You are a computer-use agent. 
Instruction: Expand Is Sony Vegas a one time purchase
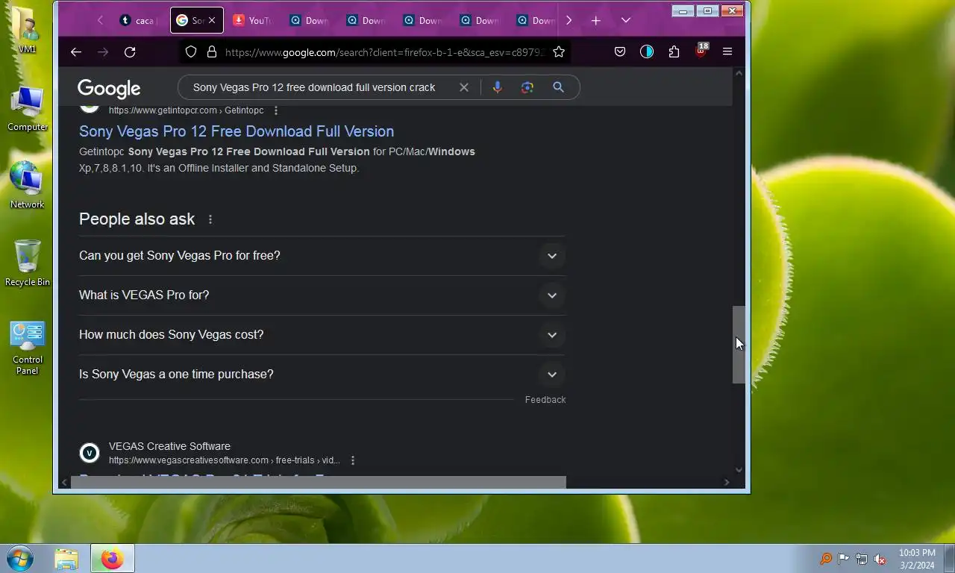[x=322, y=375]
